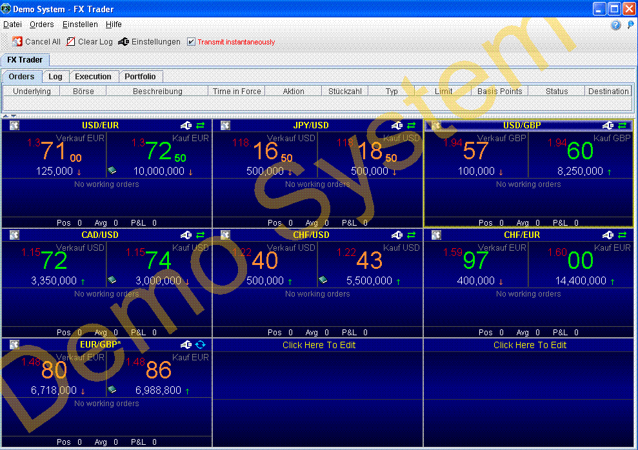Click refresh arrows icon in EUR/GBP cell
This screenshot has height=450, width=638.
coord(200,345)
